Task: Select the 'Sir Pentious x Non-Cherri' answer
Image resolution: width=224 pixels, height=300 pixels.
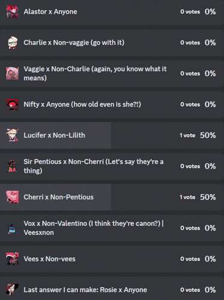Action: (112, 166)
